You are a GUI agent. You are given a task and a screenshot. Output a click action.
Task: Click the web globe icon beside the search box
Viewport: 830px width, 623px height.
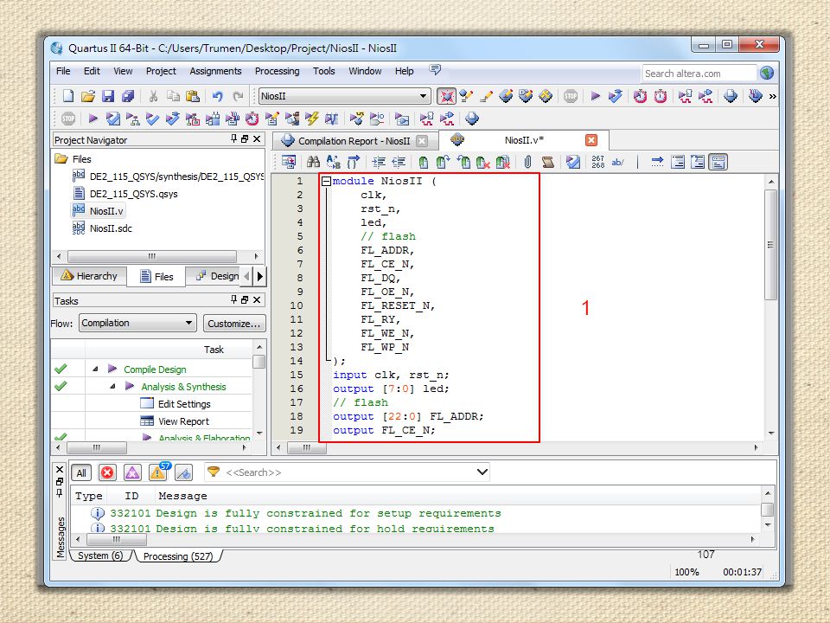[767, 73]
